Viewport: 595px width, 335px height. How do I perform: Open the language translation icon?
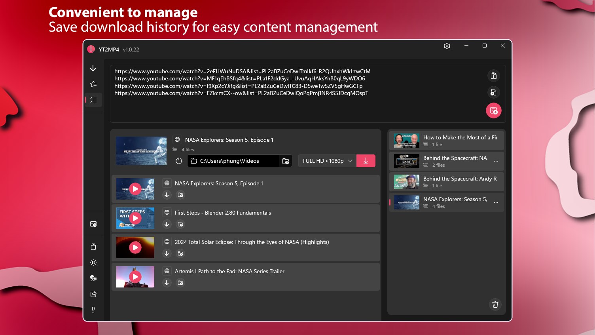(x=93, y=278)
